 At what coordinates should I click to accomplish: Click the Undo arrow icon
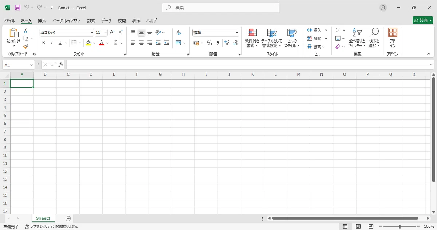click(27, 8)
